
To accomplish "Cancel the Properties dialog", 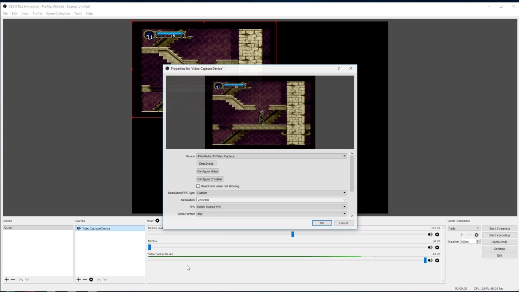I will (343, 223).
